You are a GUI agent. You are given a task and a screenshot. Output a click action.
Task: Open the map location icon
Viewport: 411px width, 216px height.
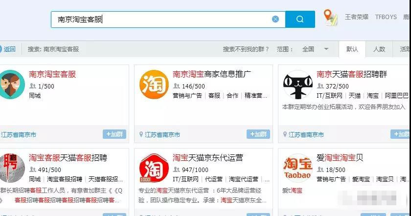coord(330,17)
